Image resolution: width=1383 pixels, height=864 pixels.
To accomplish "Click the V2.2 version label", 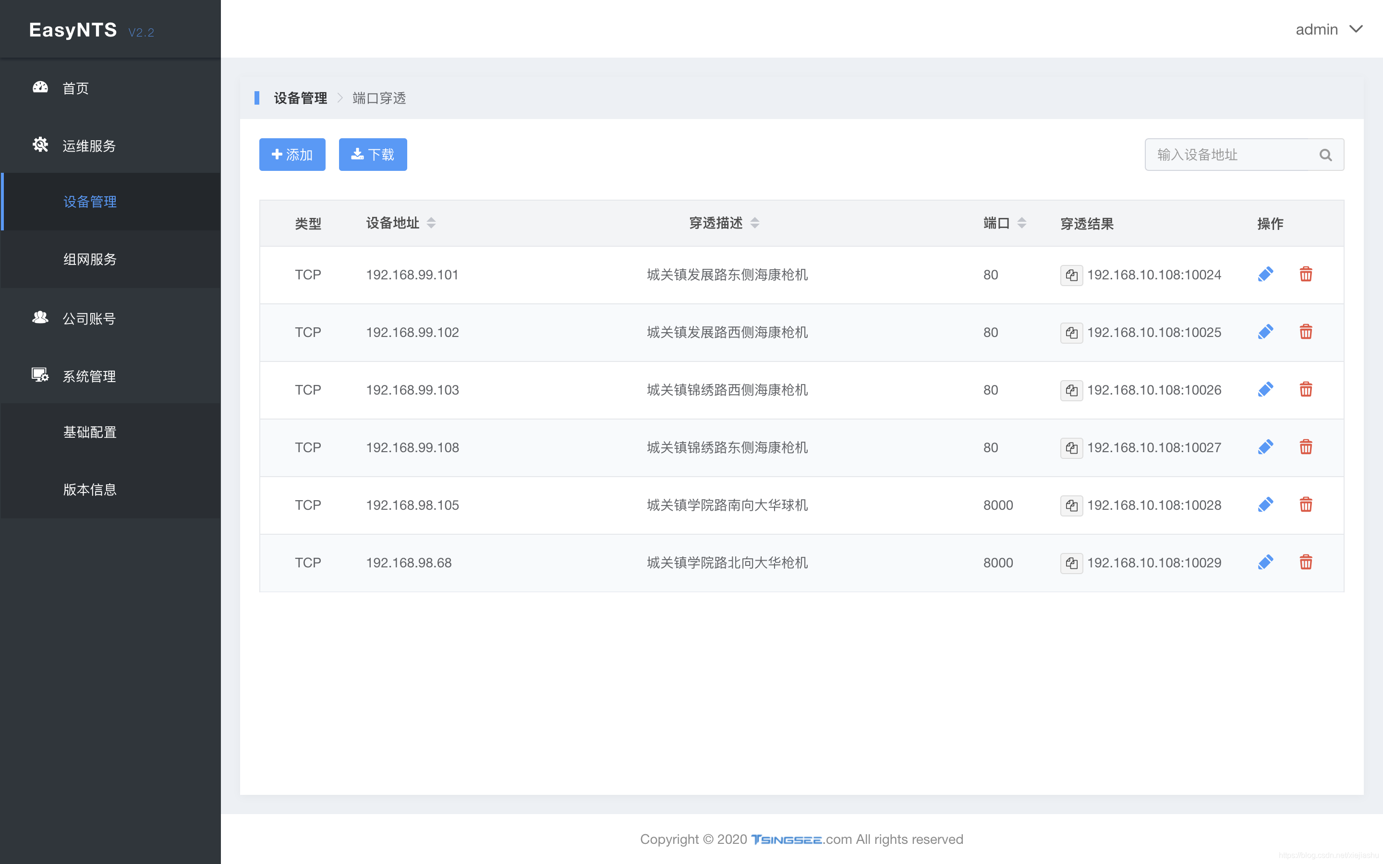I will 141,33.
